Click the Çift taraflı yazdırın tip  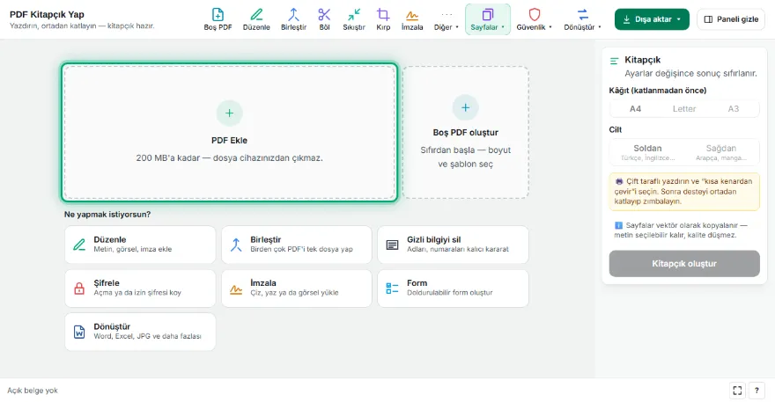click(684, 192)
